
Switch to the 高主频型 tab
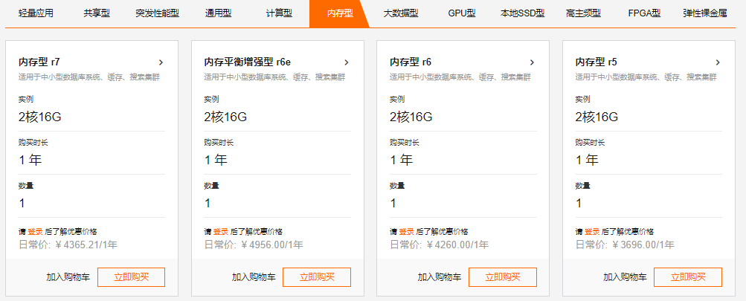coord(583,13)
